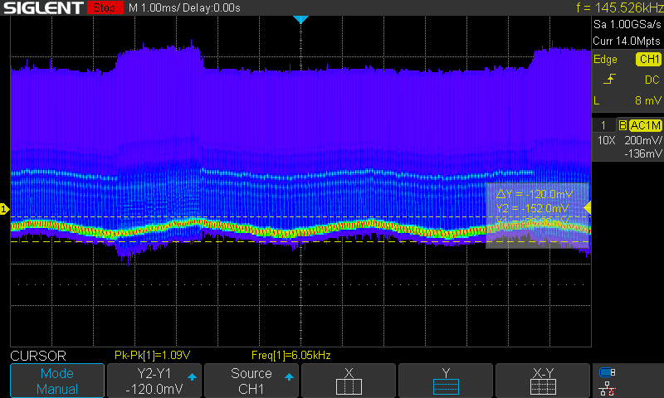Toggle the red Stop run status
664x398 pixels.
[103, 8]
